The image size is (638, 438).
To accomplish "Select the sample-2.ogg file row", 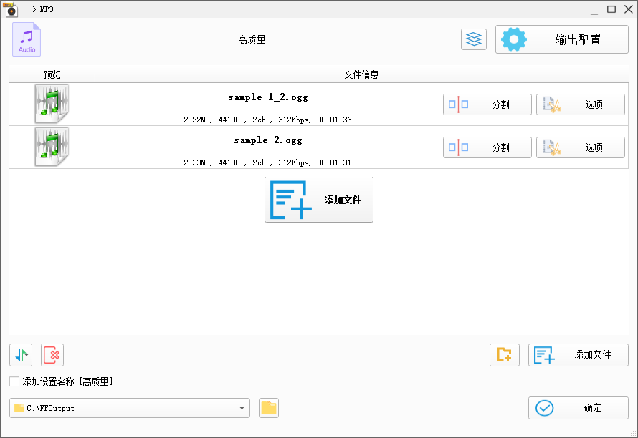I will [x=268, y=147].
